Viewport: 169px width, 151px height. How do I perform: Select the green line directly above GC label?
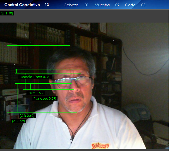pyautogui.click(x=48, y=90)
